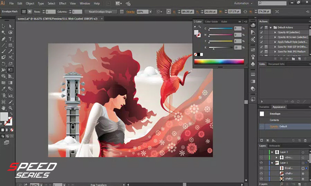Show the Group sublayer under Layer 3
The width and height of the screenshot is (311, 186).
point(261,158)
